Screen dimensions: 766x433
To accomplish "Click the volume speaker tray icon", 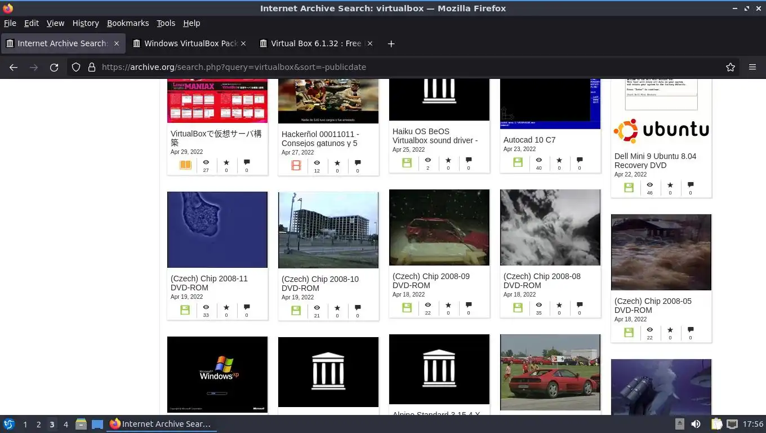I will click(x=696, y=424).
